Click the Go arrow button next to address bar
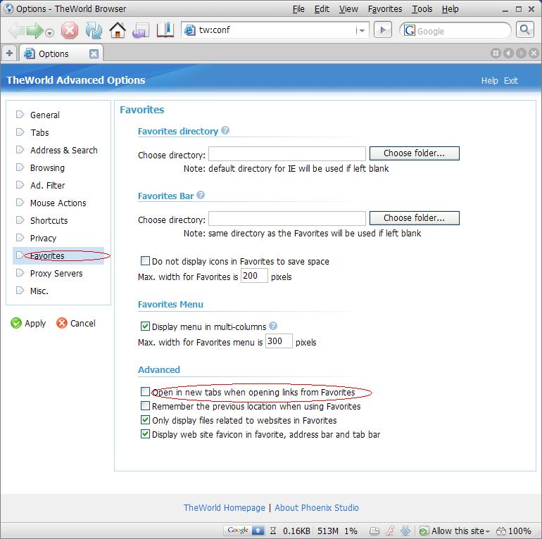This screenshot has width=542, height=539. tap(383, 30)
